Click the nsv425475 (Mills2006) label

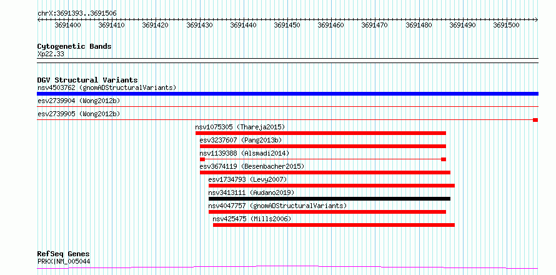252,219
